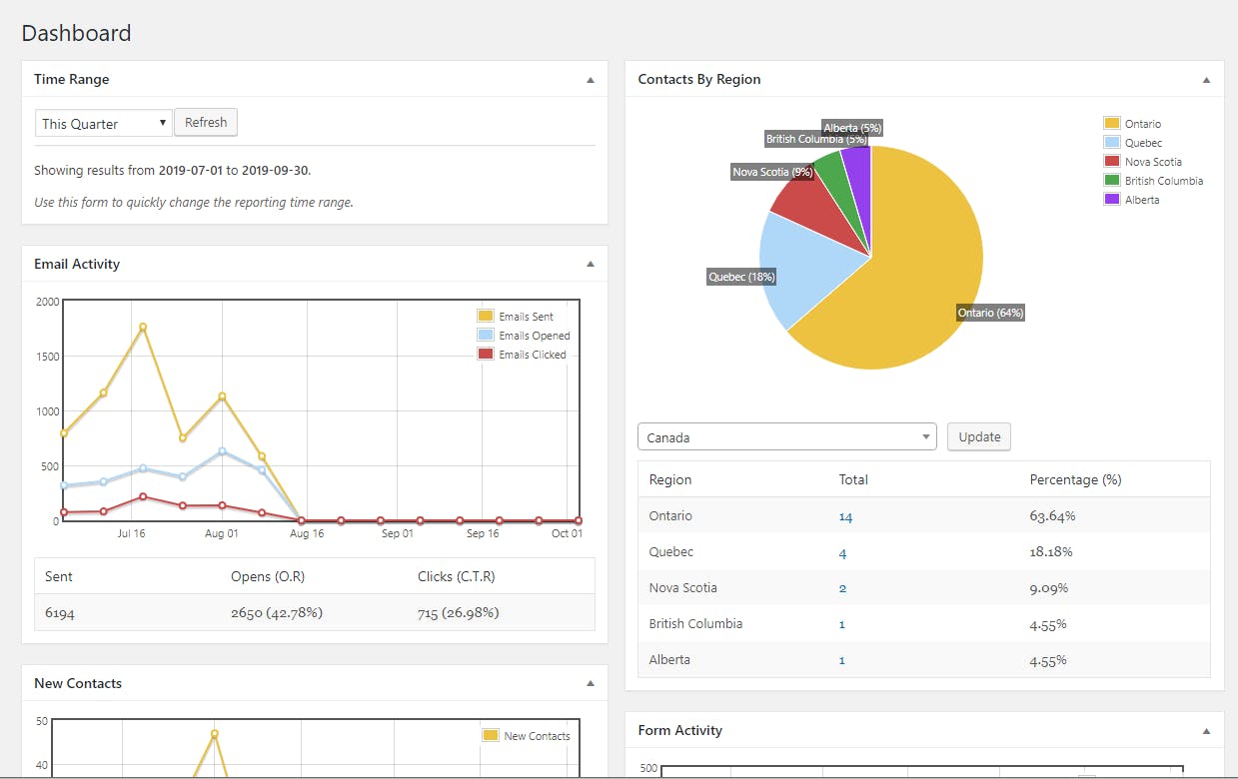
Task: Collapse the Email Activity panel arrow
Action: (590, 264)
